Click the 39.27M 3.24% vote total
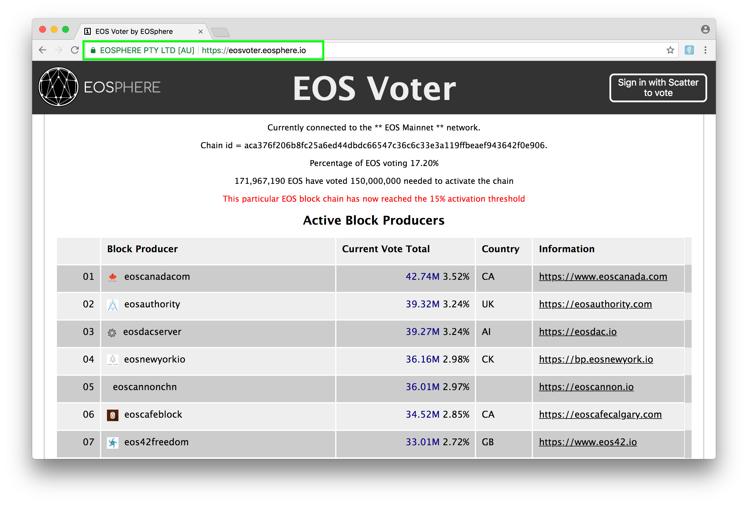748x505 pixels. click(437, 331)
